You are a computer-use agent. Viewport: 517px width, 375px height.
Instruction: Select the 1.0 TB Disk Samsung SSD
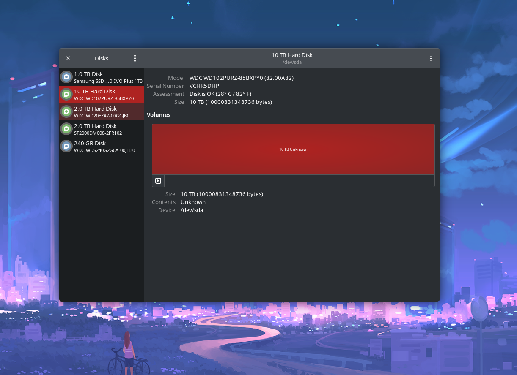pos(102,77)
